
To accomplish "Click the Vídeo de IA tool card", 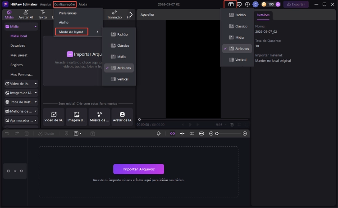I will pos(54,117).
